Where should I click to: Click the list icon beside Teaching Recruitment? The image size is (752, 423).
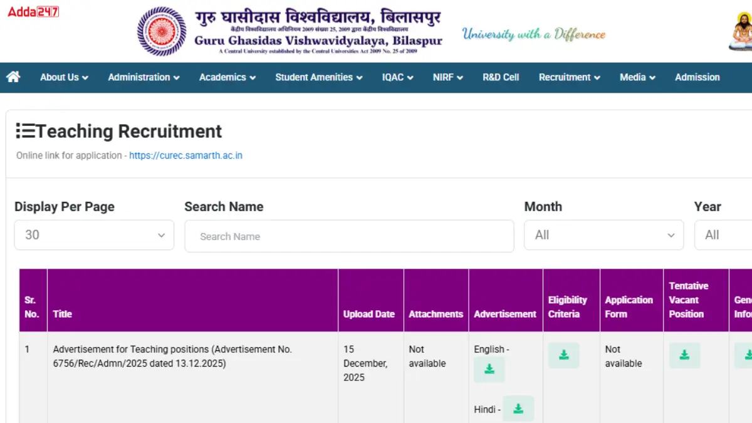pos(26,131)
